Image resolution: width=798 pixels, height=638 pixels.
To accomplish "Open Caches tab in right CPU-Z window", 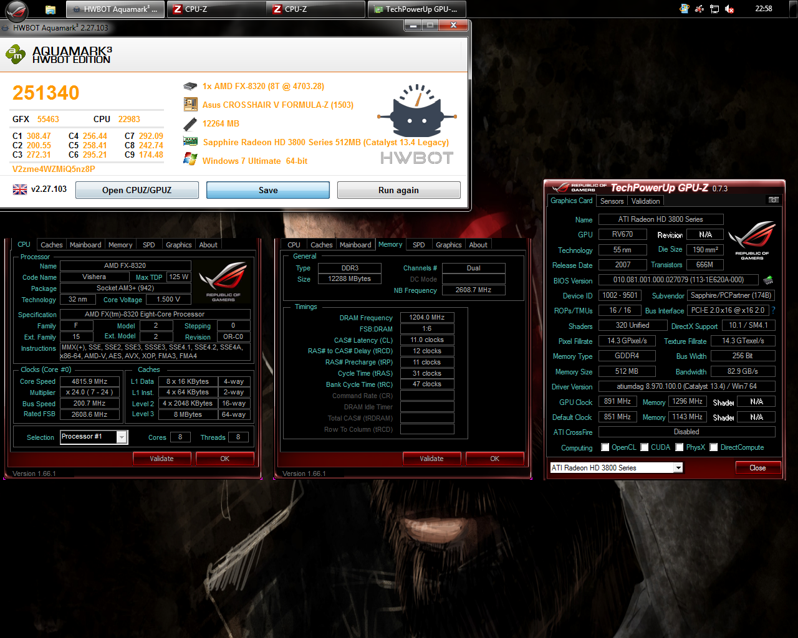I will (x=321, y=245).
